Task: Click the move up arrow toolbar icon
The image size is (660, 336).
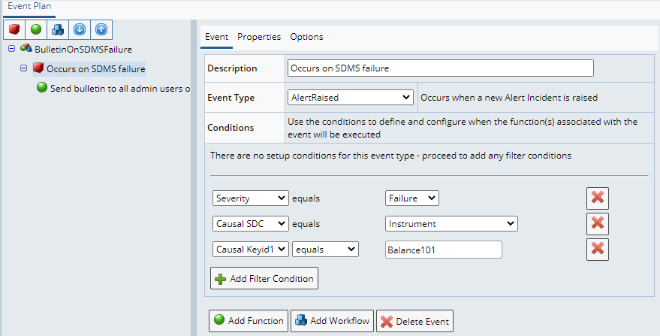Action: 101,29
